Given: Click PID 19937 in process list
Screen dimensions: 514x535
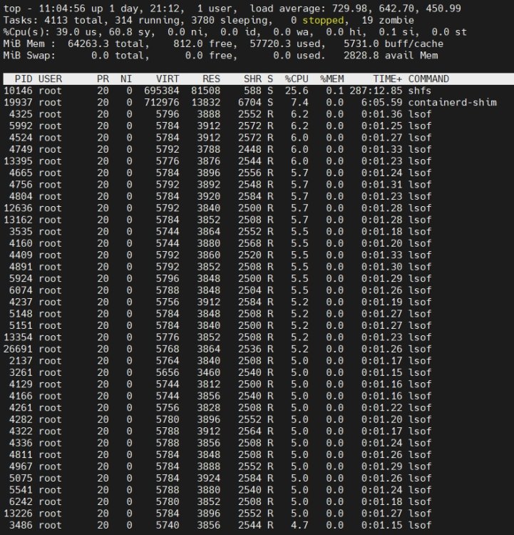Looking at the screenshot, I should (x=18, y=102).
